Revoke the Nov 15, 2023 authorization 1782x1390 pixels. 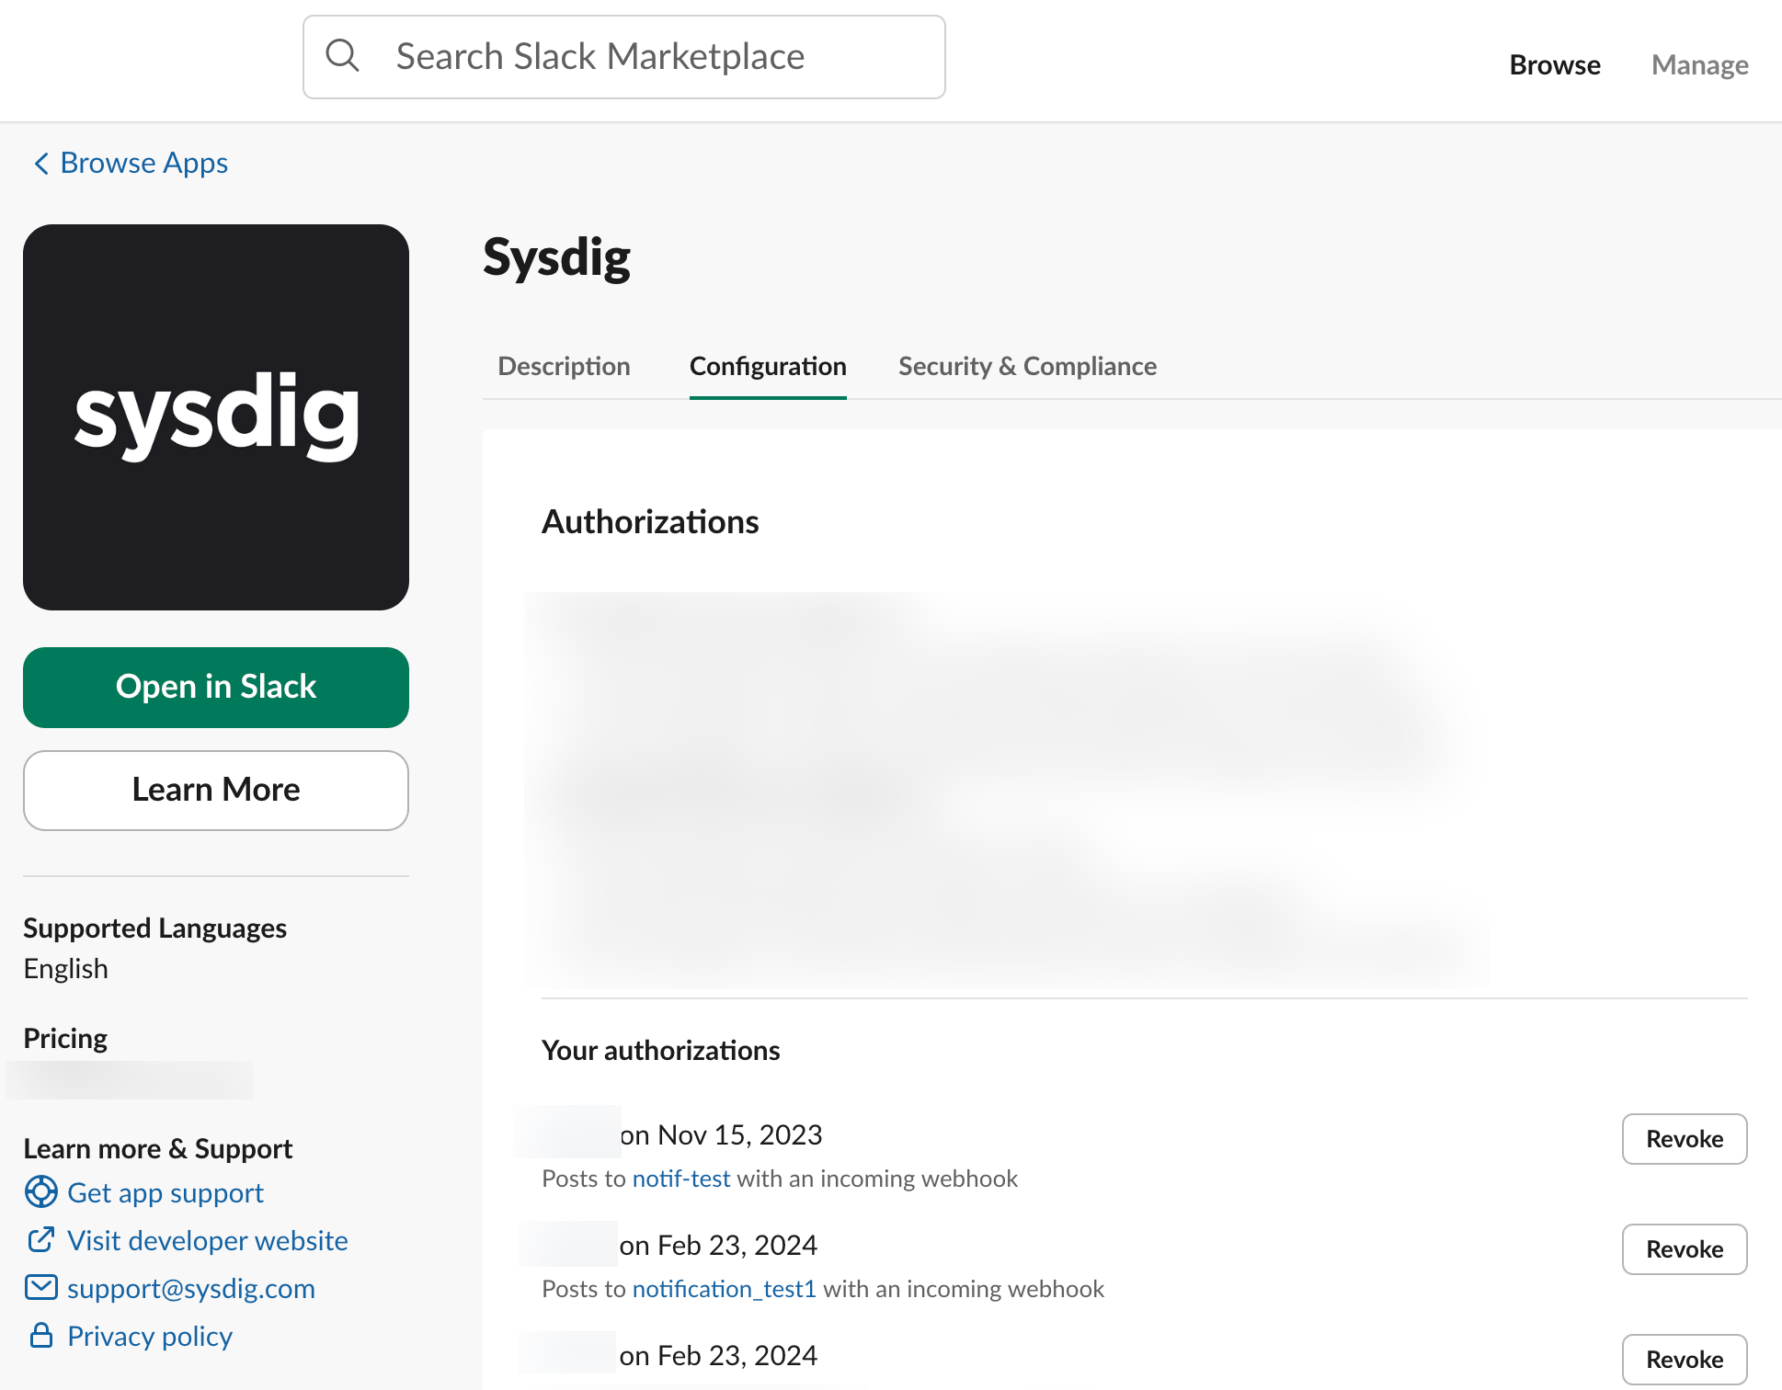(1685, 1139)
